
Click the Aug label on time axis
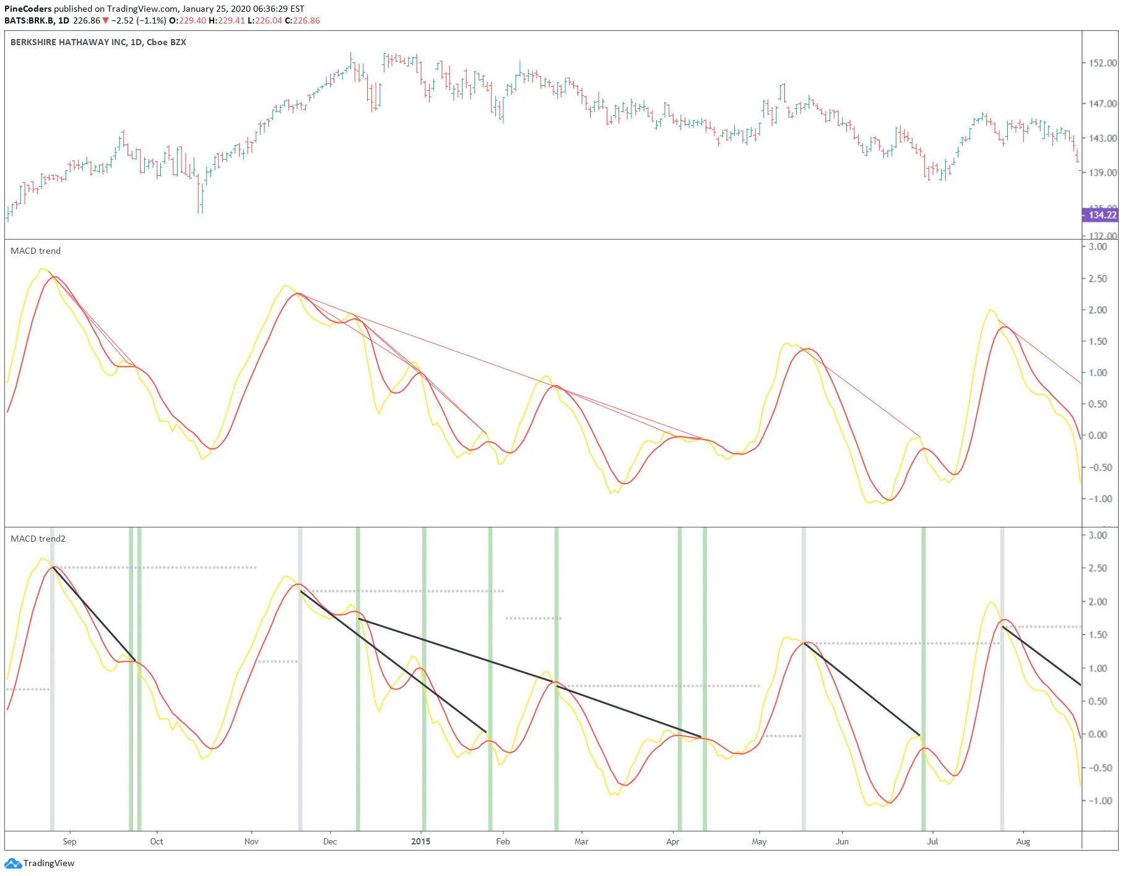click(x=1023, y=841)
